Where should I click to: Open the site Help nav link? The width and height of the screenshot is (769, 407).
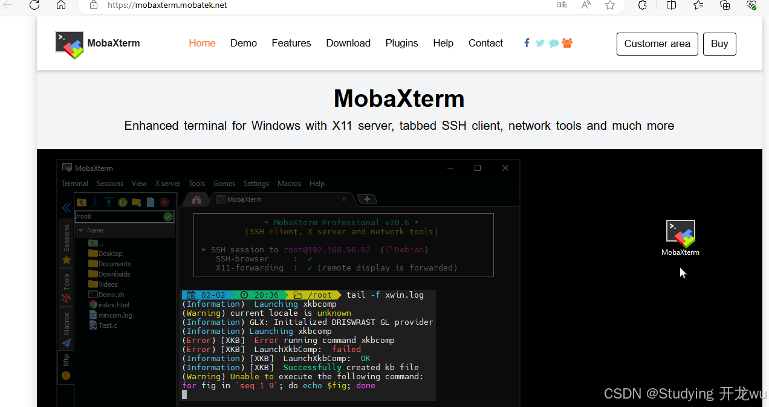(x=443, y=43)
